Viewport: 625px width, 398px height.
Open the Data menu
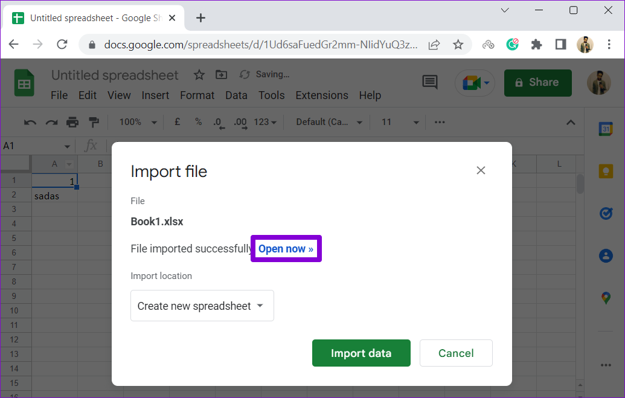click(x=236, y=95)
